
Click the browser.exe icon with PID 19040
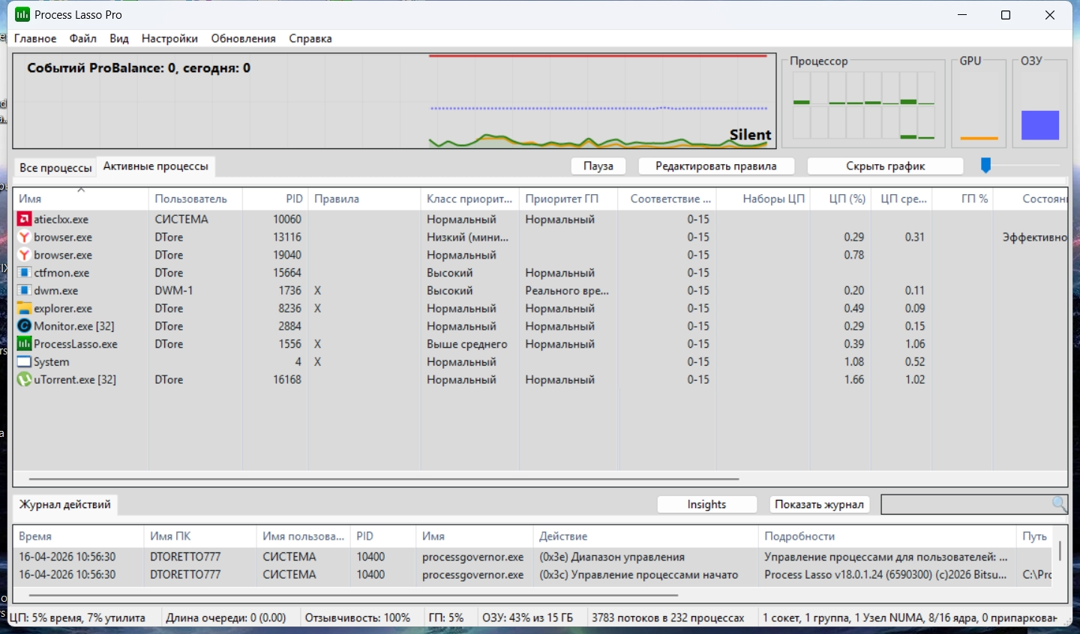click(x=24, y=256)
